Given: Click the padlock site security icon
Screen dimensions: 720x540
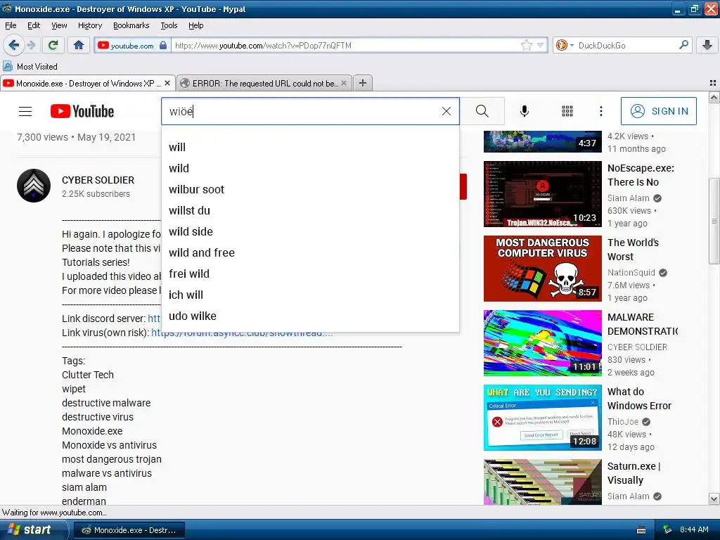Looking at the screenshot, I should 163,45.
